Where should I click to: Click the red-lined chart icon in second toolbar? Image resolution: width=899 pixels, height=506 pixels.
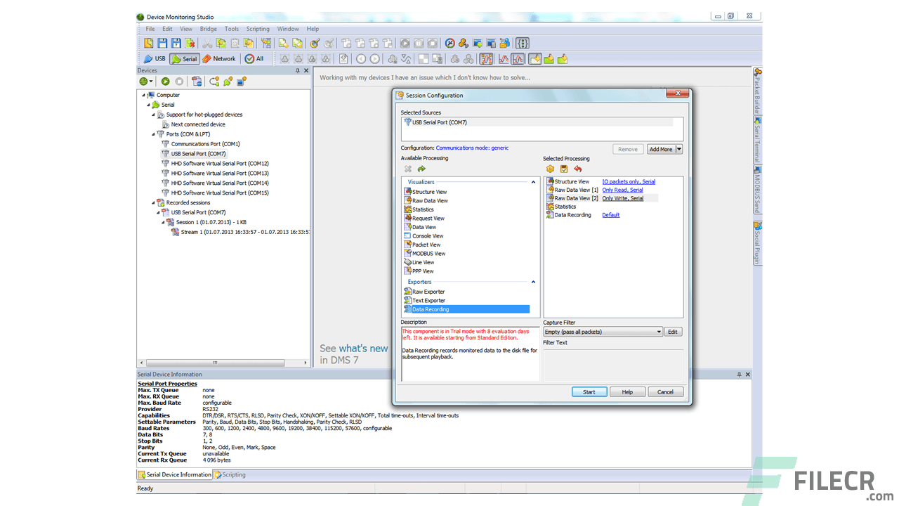[504, 59]
